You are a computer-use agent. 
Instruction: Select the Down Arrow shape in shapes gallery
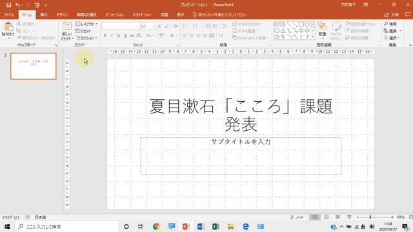click(x=307, y=31)
